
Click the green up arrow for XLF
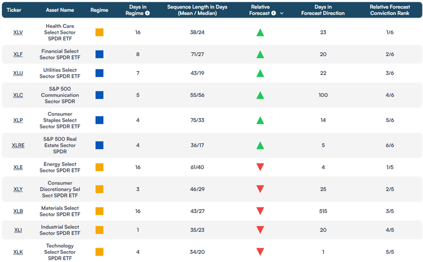[260, 54]
